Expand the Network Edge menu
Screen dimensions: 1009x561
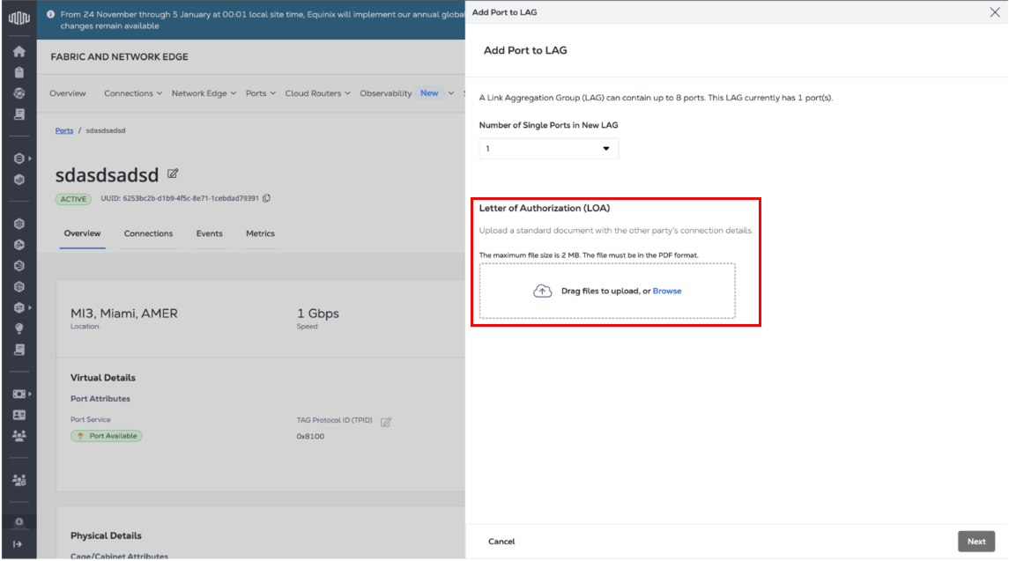(204, 93)
